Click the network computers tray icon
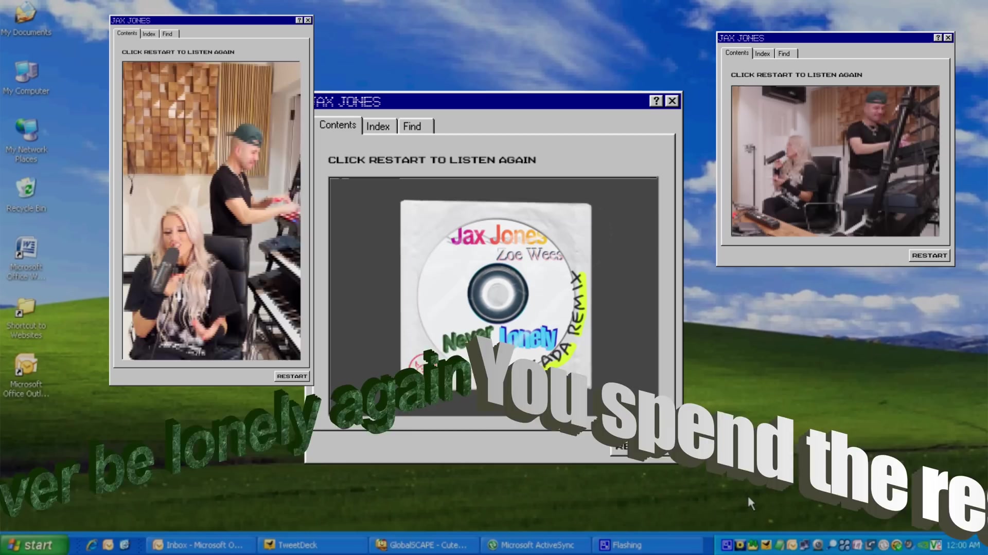The width and height of the screenshot is (988, 555). point(804,545)
